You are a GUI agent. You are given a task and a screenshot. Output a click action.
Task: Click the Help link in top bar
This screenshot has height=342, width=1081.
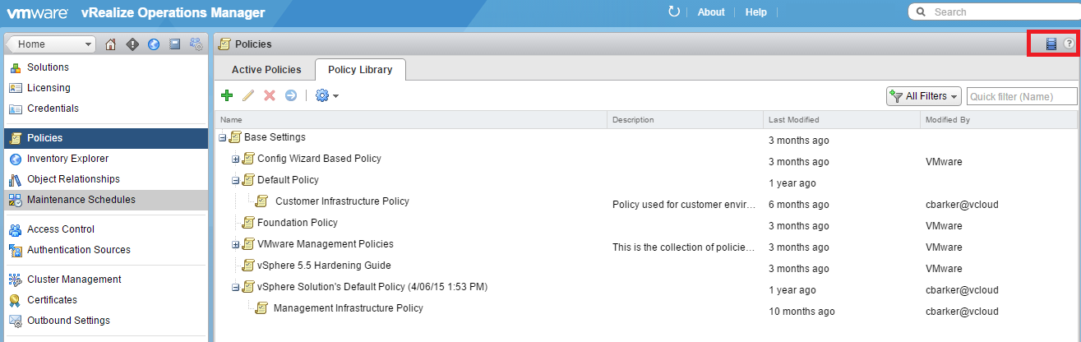tap(755, 12)
